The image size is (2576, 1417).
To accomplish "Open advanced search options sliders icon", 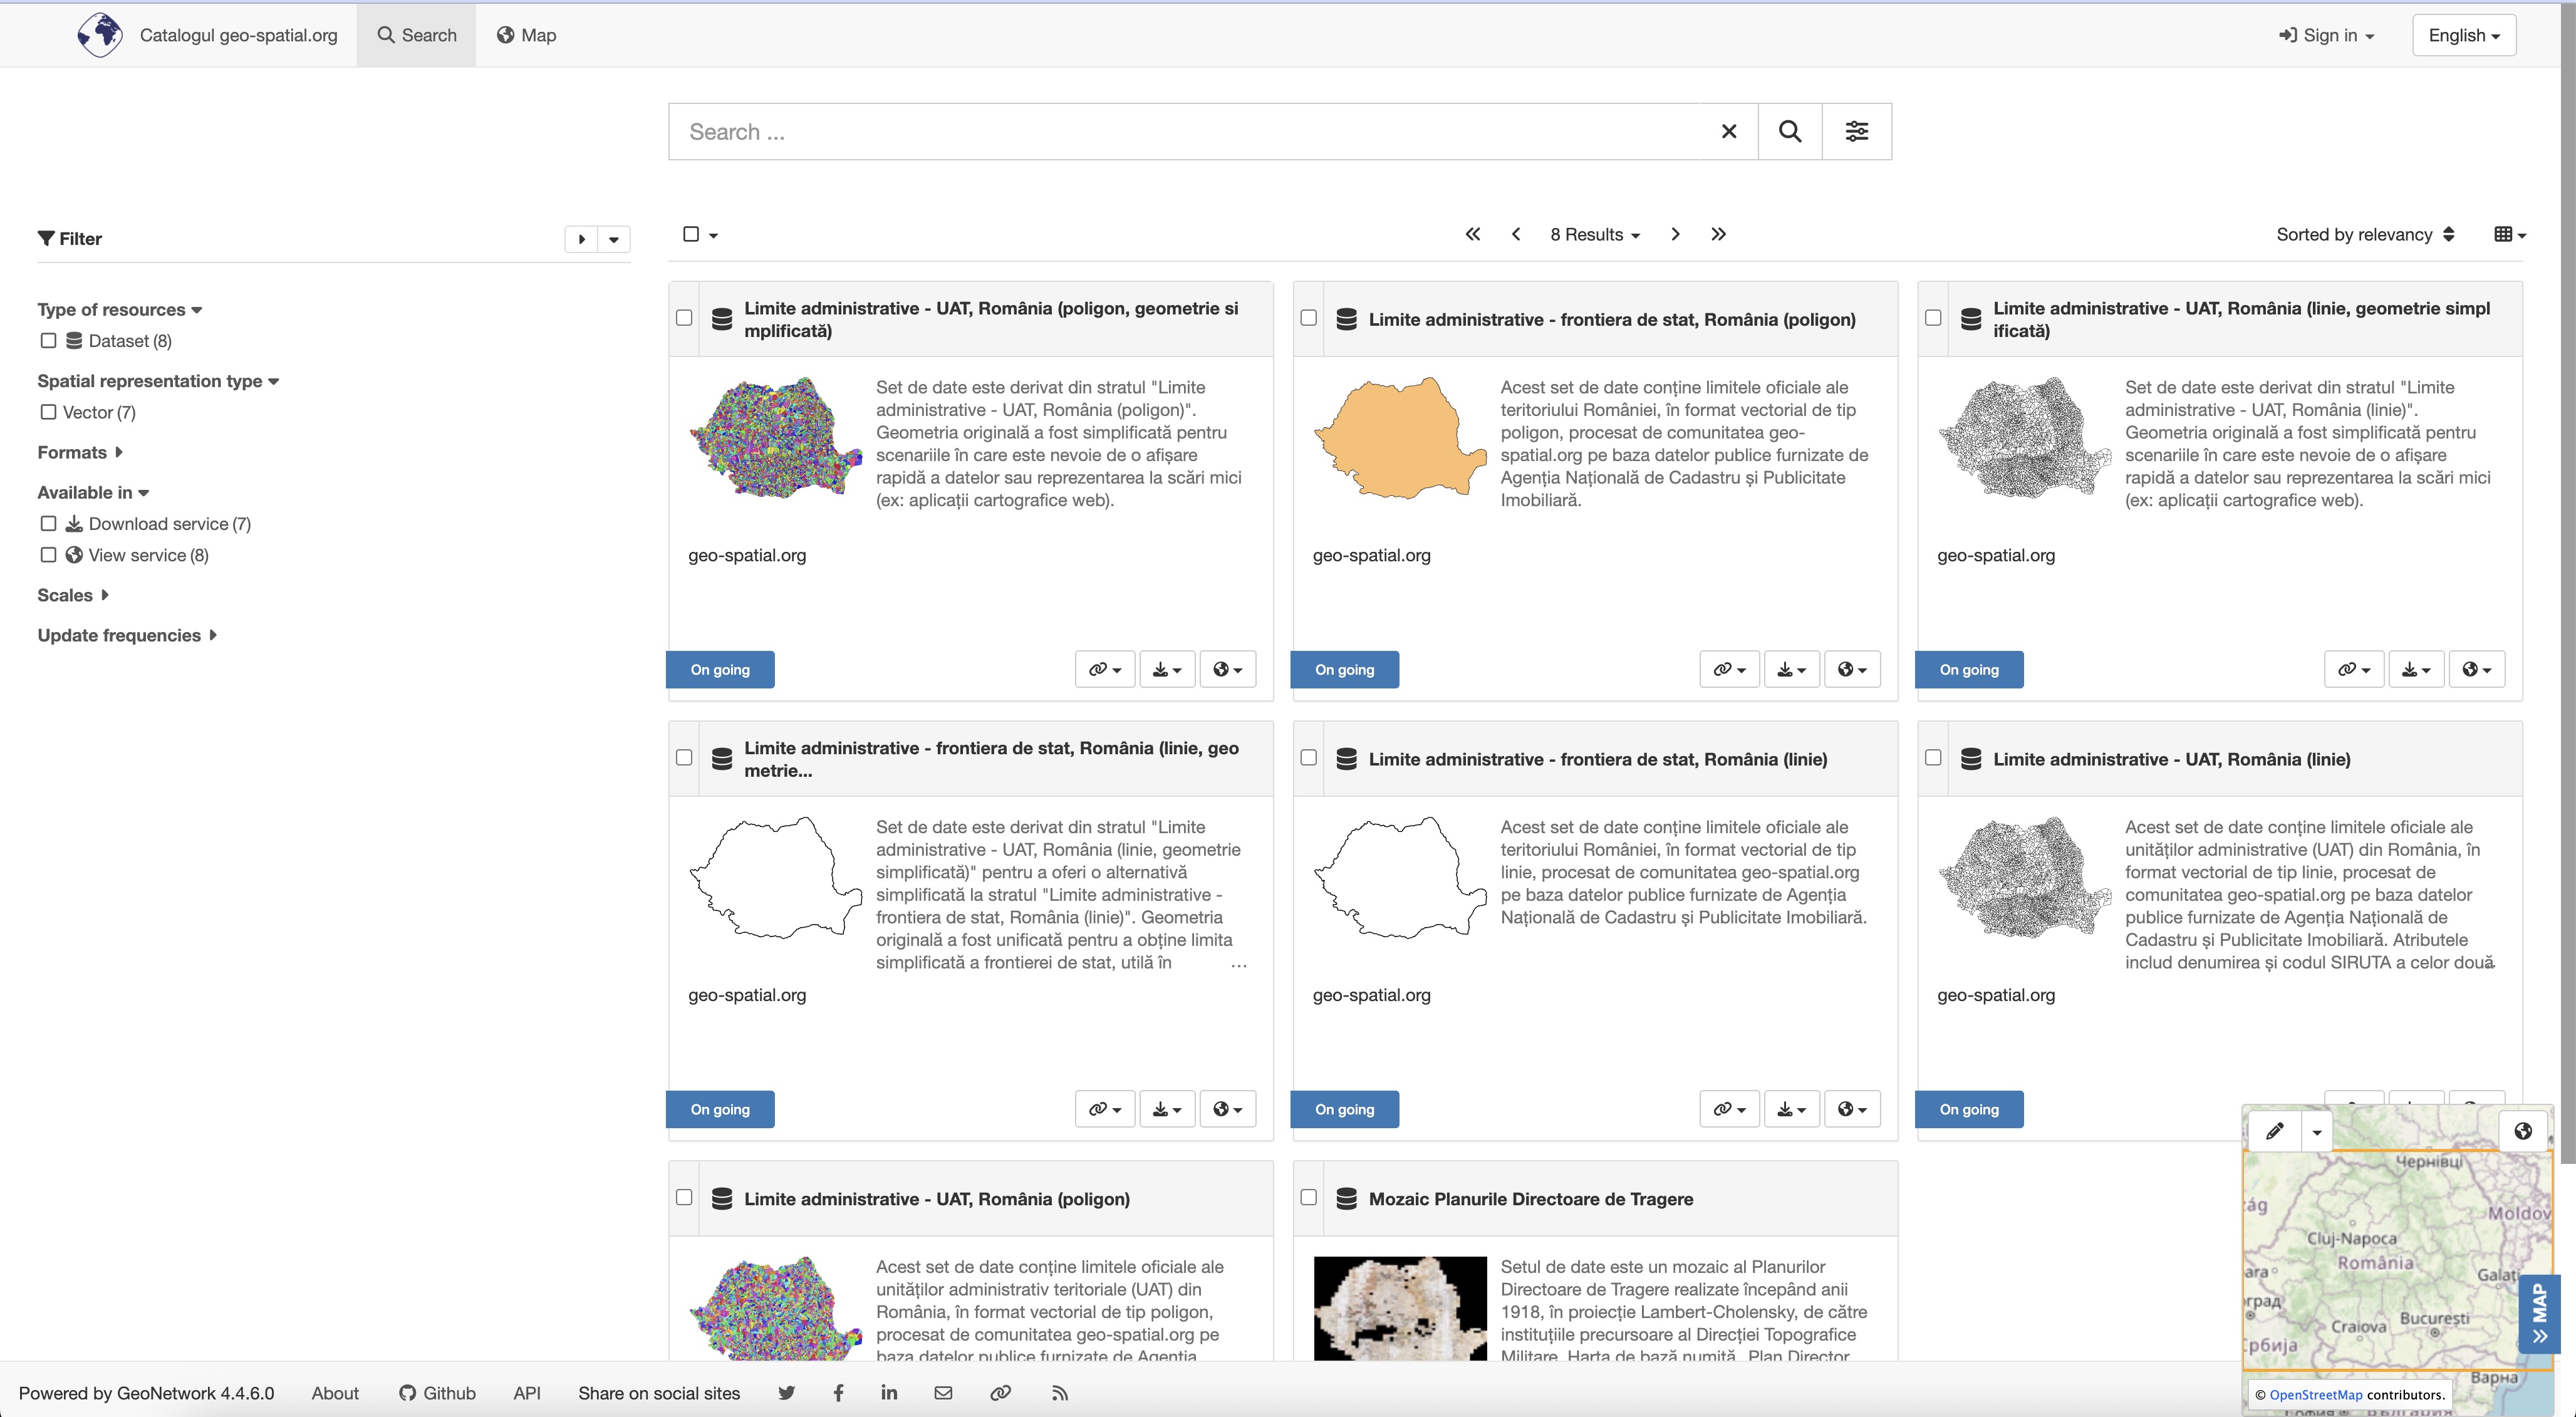I will [1856, 131].
